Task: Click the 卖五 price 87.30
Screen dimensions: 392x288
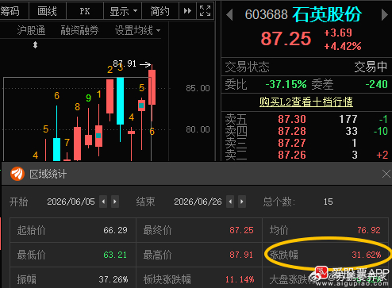Action: (x=292, y=119)
